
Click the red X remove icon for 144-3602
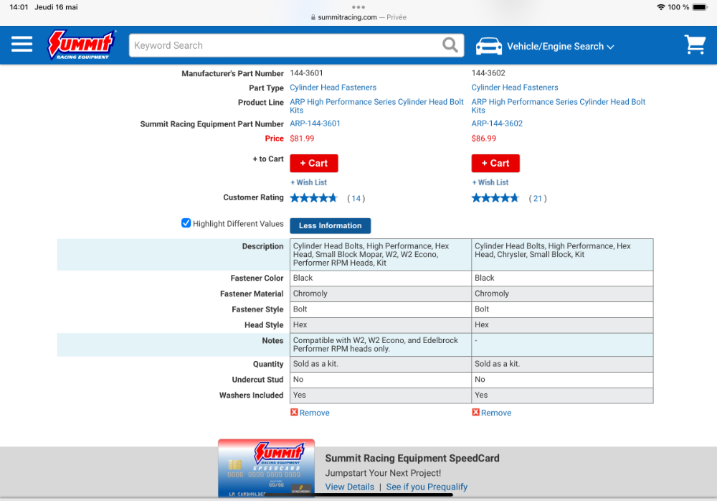point(475,412)
